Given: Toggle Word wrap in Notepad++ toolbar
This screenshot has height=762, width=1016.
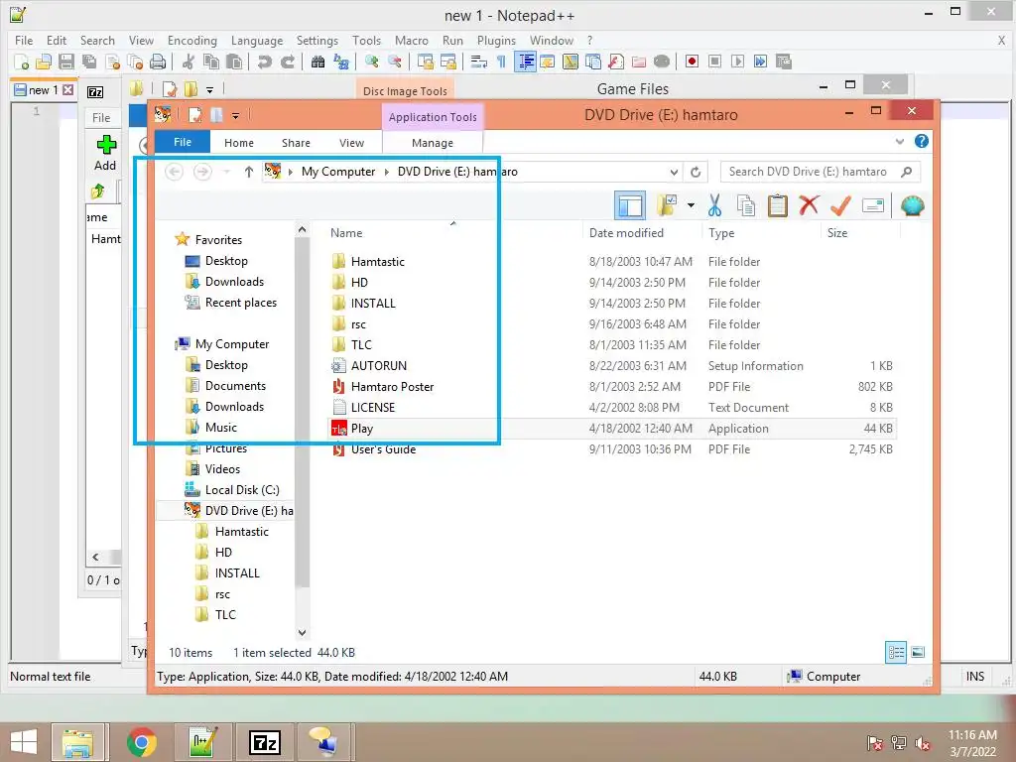Looking at the screenshot, I should pos(479,62).
